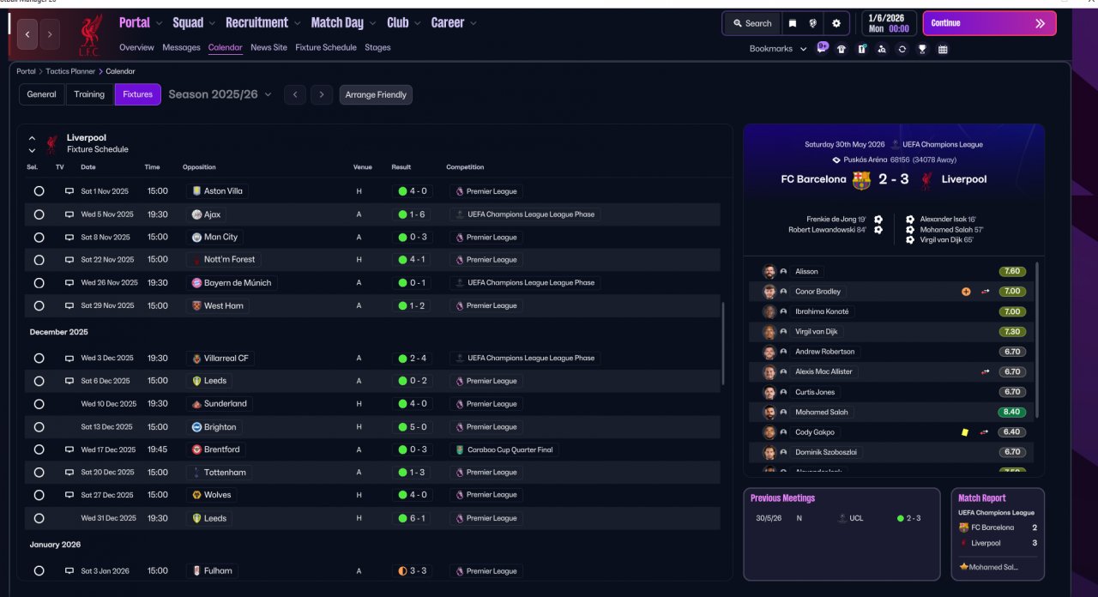Select the Aston Villa fixture radio button
Image resolution: width=1098 pixels, height=597 pixels.
(39, 191)
